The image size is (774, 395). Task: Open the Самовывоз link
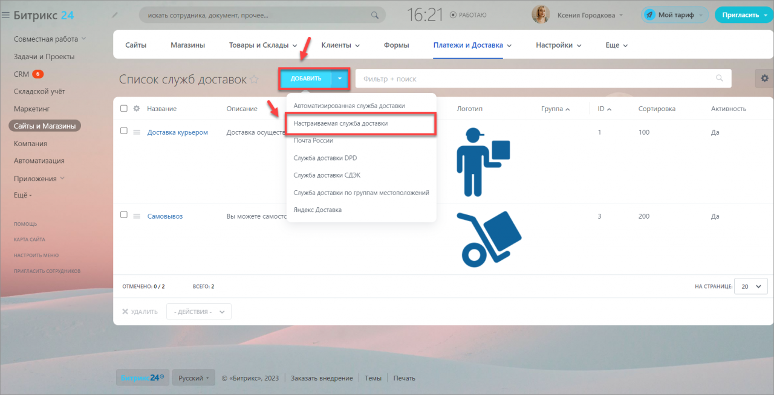[165, 216]
